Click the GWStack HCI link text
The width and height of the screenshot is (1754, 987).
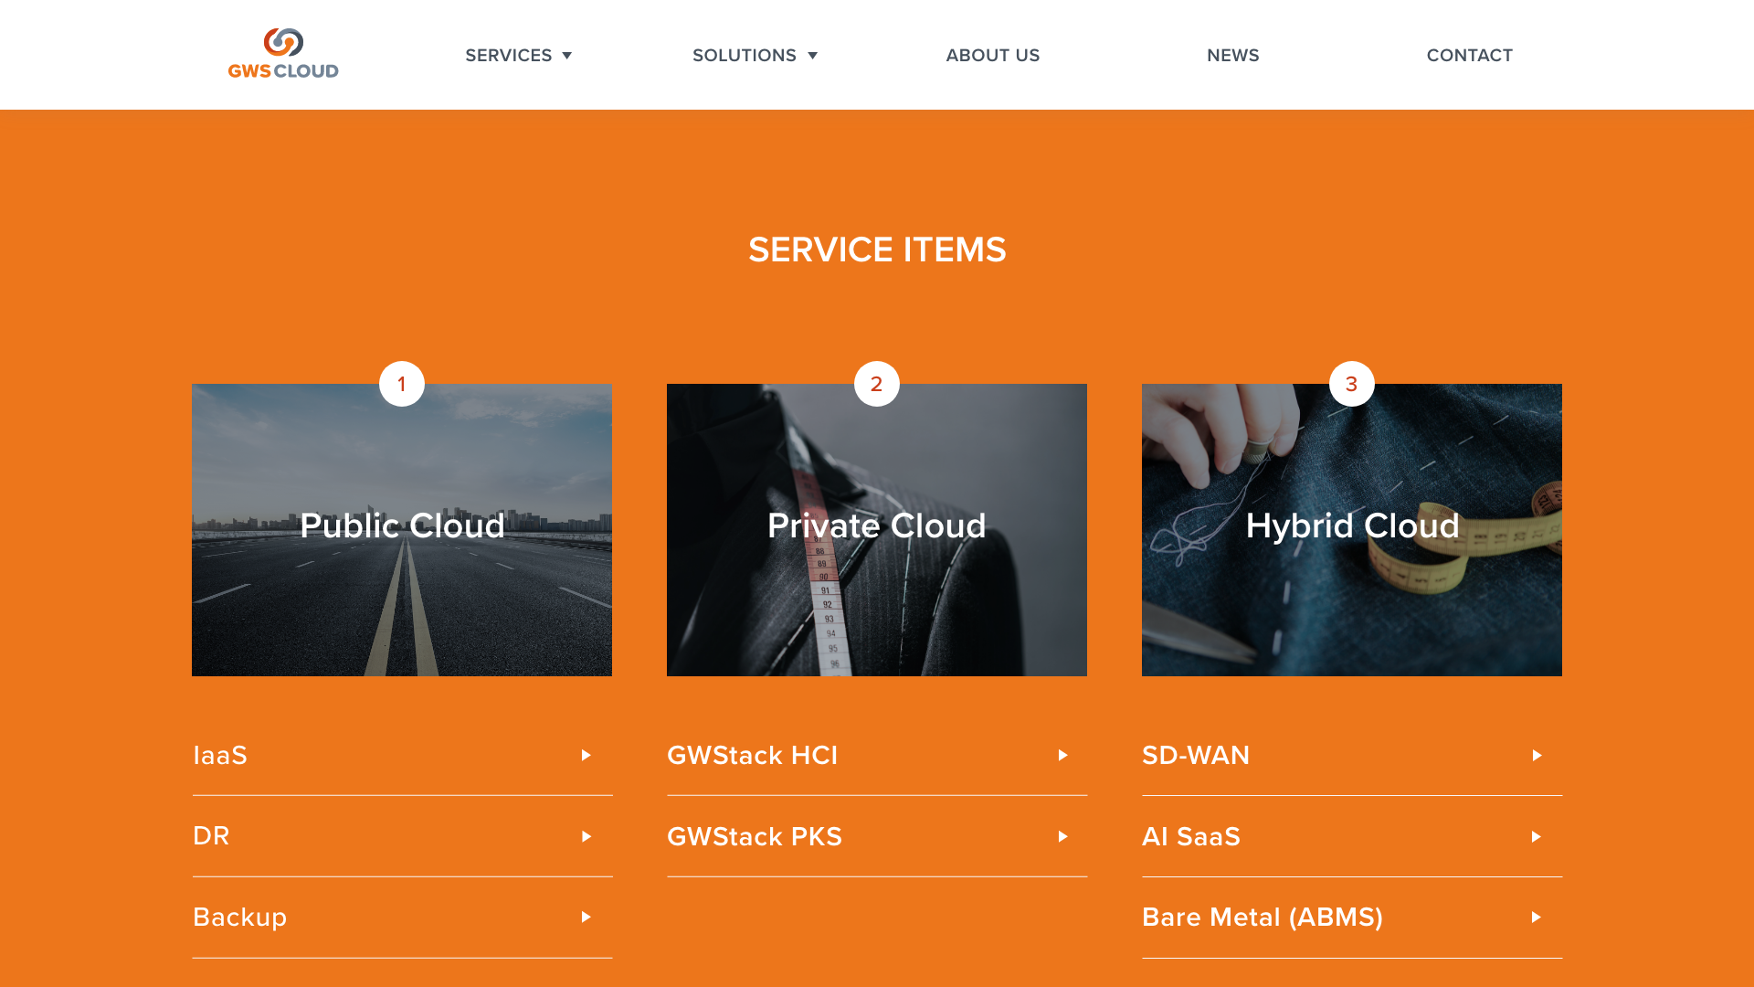752,756
